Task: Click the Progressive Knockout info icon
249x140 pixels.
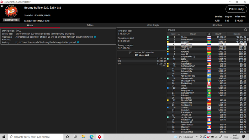Action: tap(95, 37)
